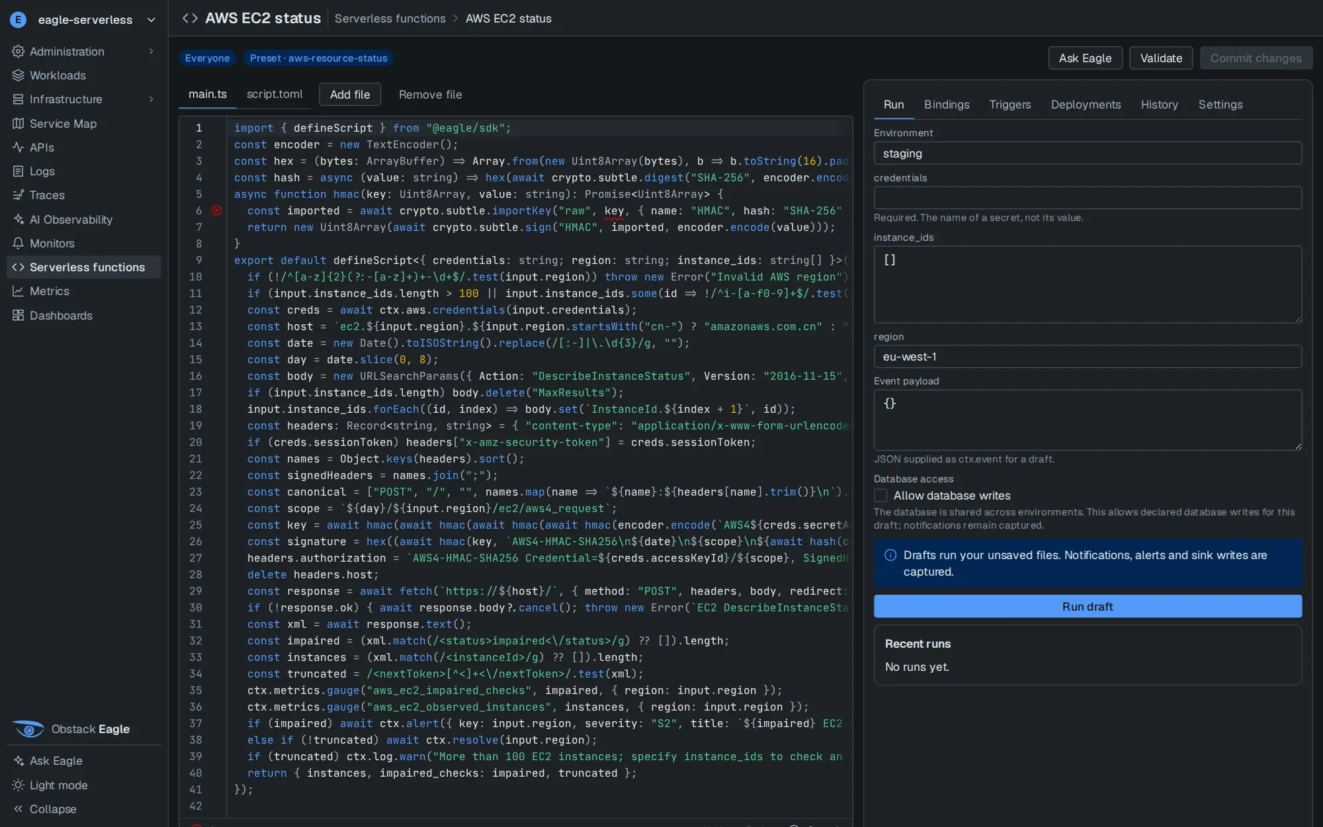Select the APIs activity icon
Viewport: 1323px width, 827px height.
pyautogui.click(x=18, y=148)
